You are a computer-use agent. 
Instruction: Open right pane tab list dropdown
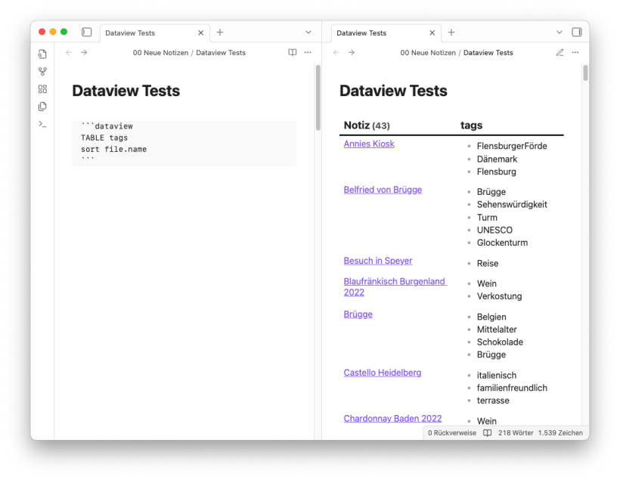559,33
